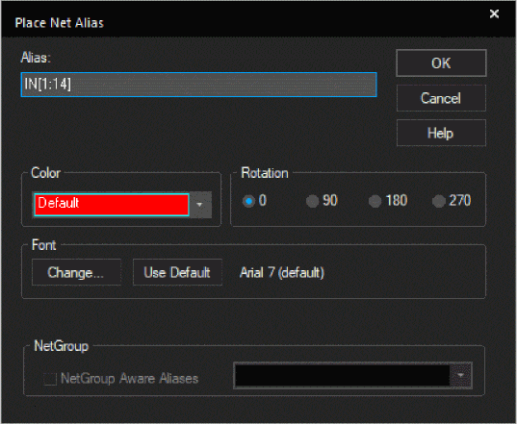This screenshot has height=424, width=517.
Task: Click the red Default color swatch
Action: pos(112,205)
